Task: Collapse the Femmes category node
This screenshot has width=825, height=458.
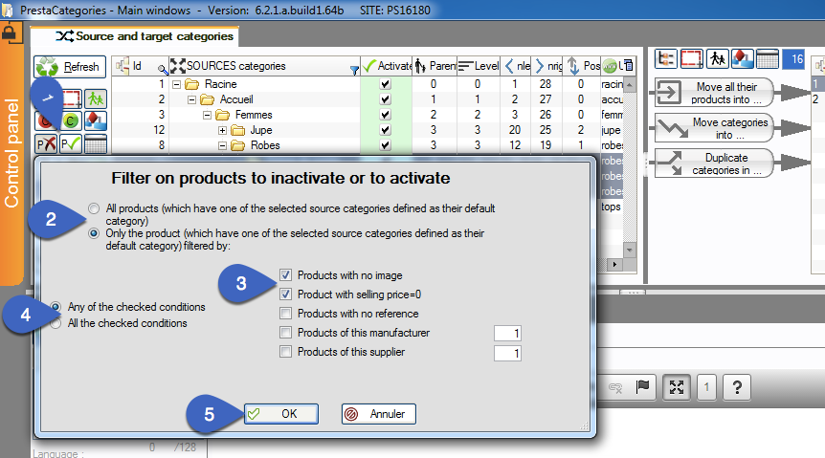Action: [208, 115]
